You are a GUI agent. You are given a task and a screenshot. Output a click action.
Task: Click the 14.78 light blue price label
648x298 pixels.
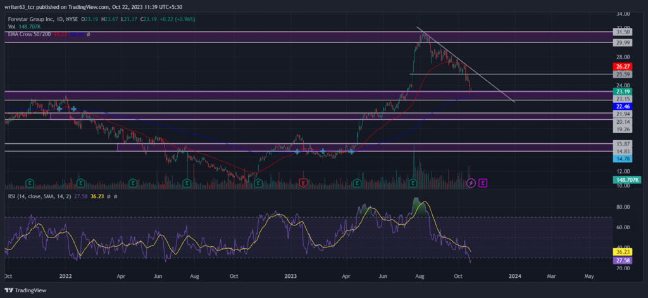tap(621, 158)
